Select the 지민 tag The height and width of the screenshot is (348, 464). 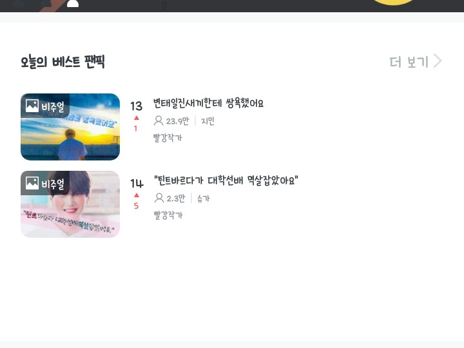(x=208, y=121)
